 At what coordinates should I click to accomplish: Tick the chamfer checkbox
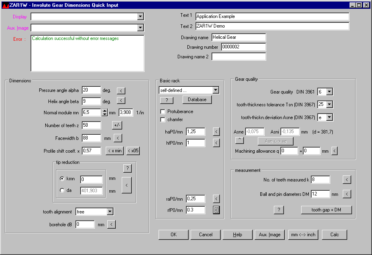[x=163, y=120]
